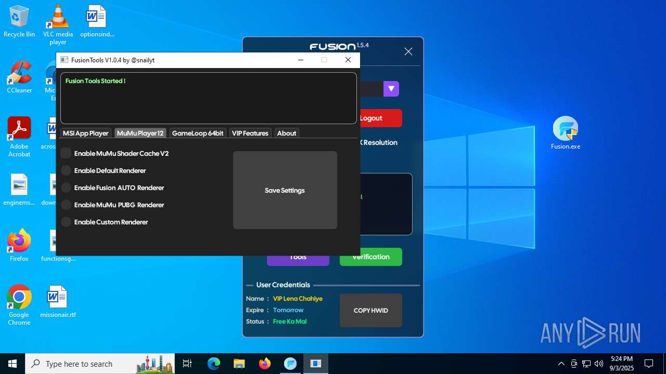The image size is (666, 374).
Task: Show hidden system tray icons
Action: click(561, 364)
